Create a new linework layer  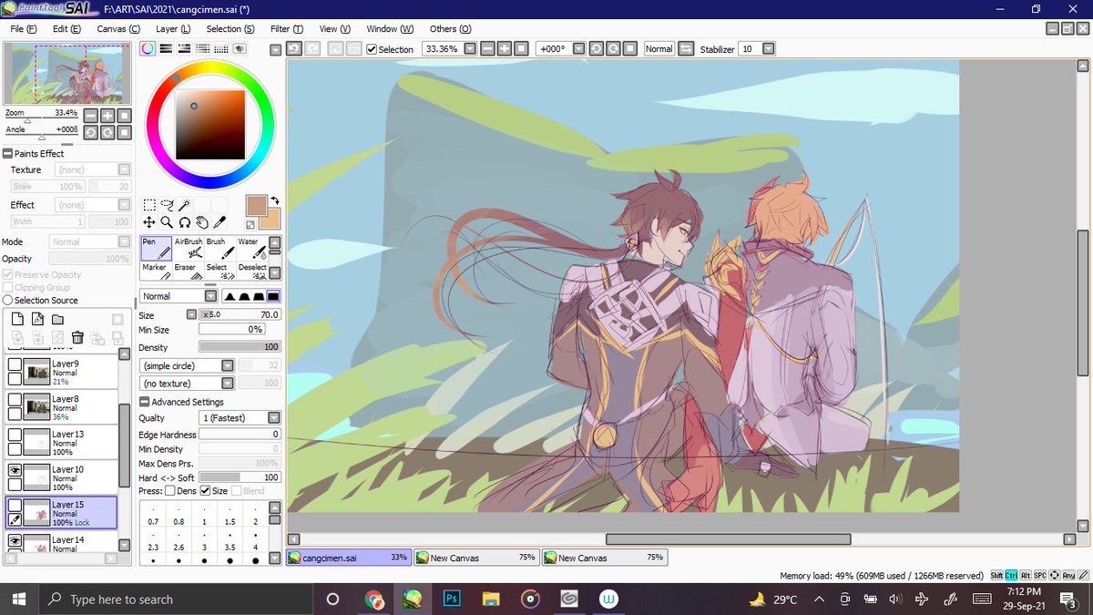click(x=37, y=319)
